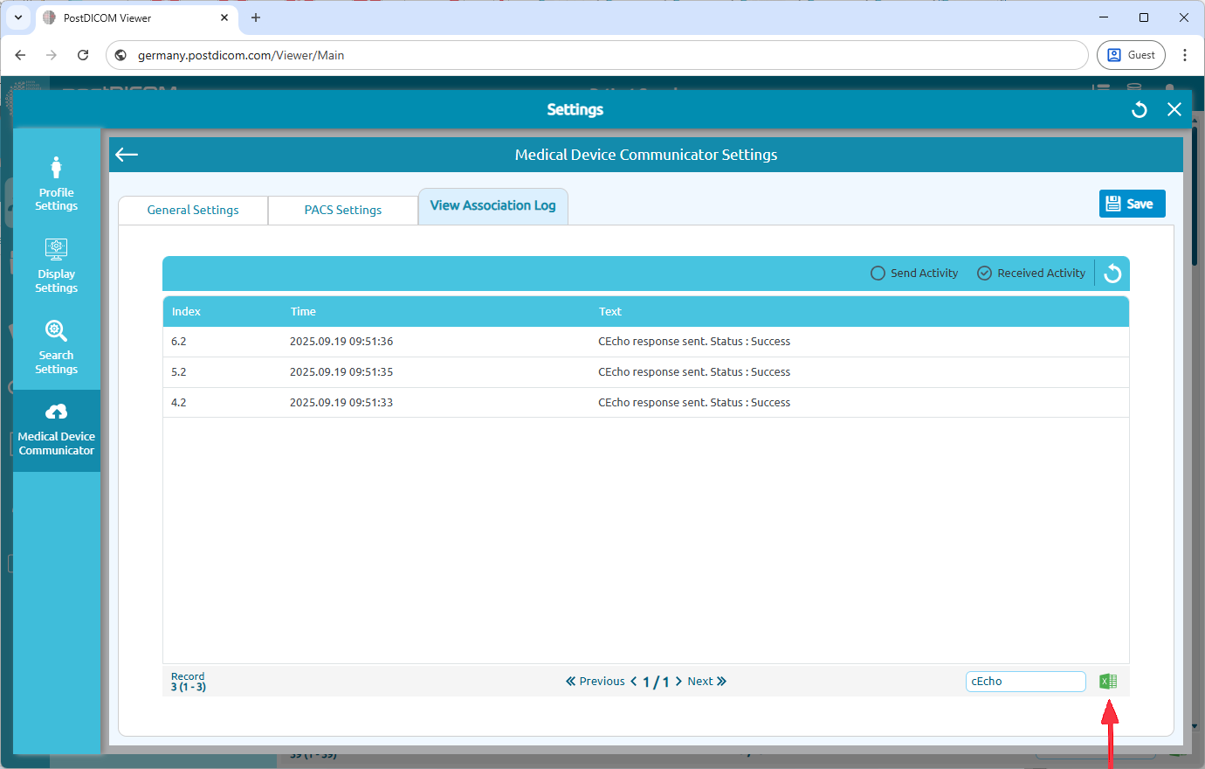Open the Guest profile in the browser
This screenshot has height=769, width=1205.
tap(1131, 54)
